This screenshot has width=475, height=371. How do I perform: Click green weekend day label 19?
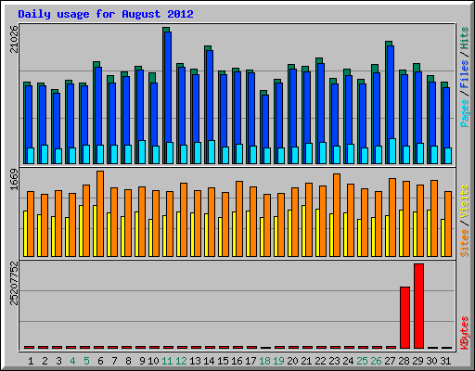pos(278,361)
